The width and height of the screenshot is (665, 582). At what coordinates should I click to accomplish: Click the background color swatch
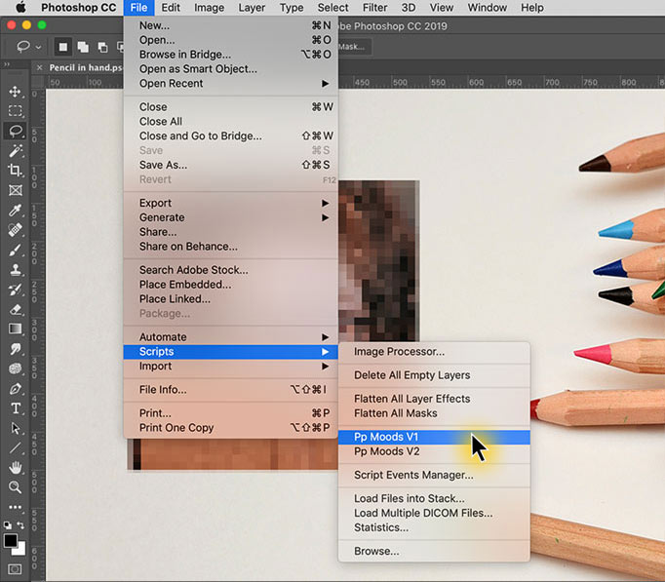pos(20,550)
